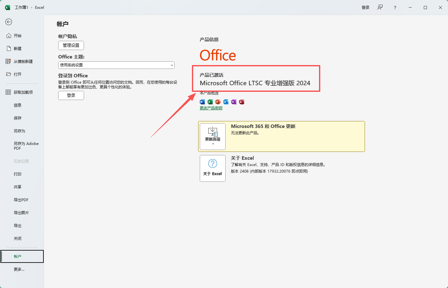448x288 pixels.
Task: Click the Access icon in product list
Action: click(x=241, y=102)
